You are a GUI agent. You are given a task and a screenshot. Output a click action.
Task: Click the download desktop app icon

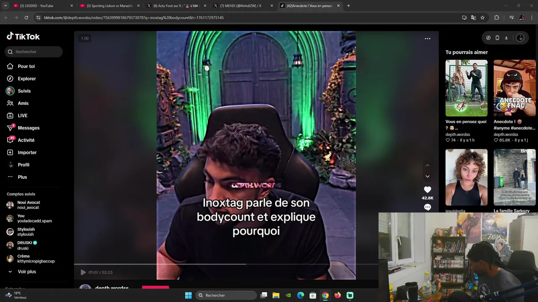click(x=506, y=38)
